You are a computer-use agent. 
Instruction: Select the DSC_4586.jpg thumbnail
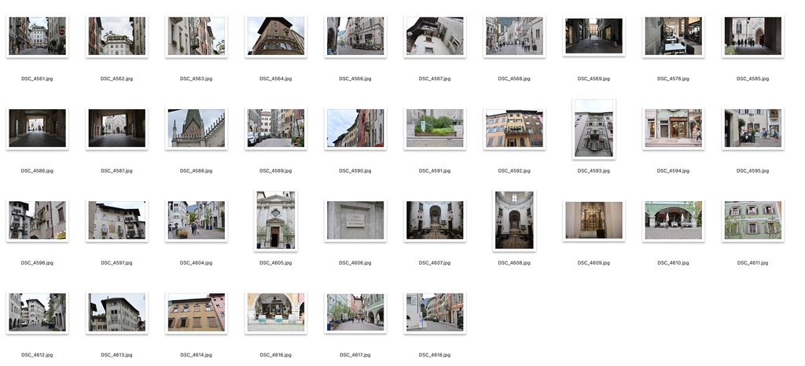pyautogui.click(x=37, y=128)
